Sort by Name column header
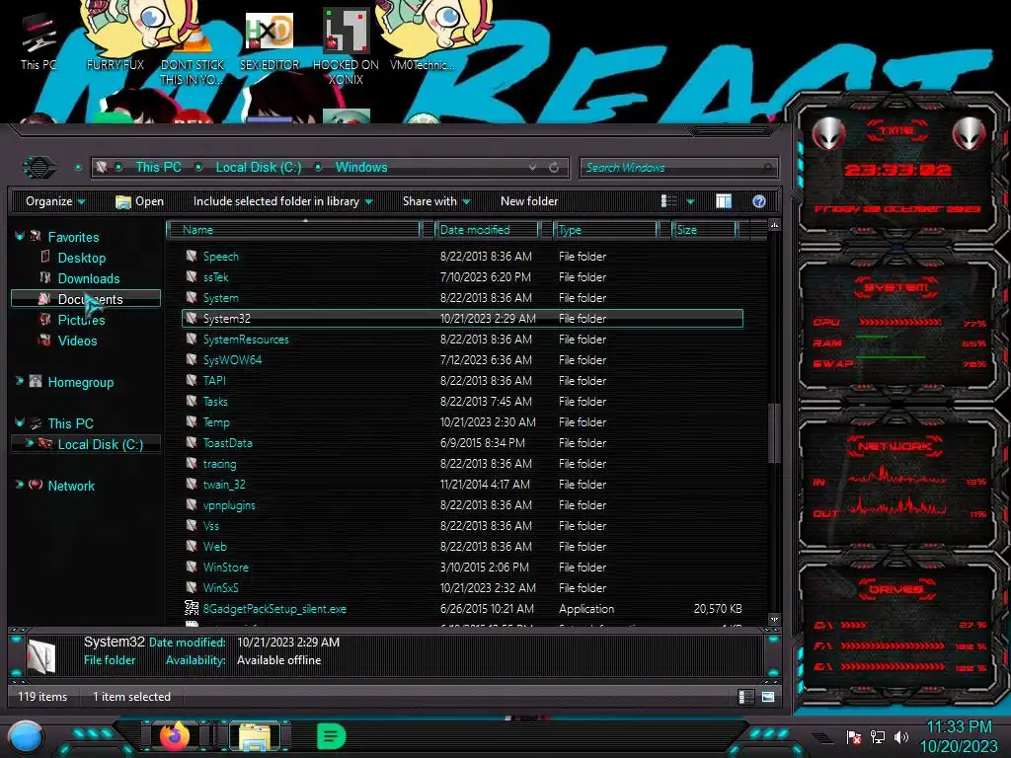 (x=293, y=230)
